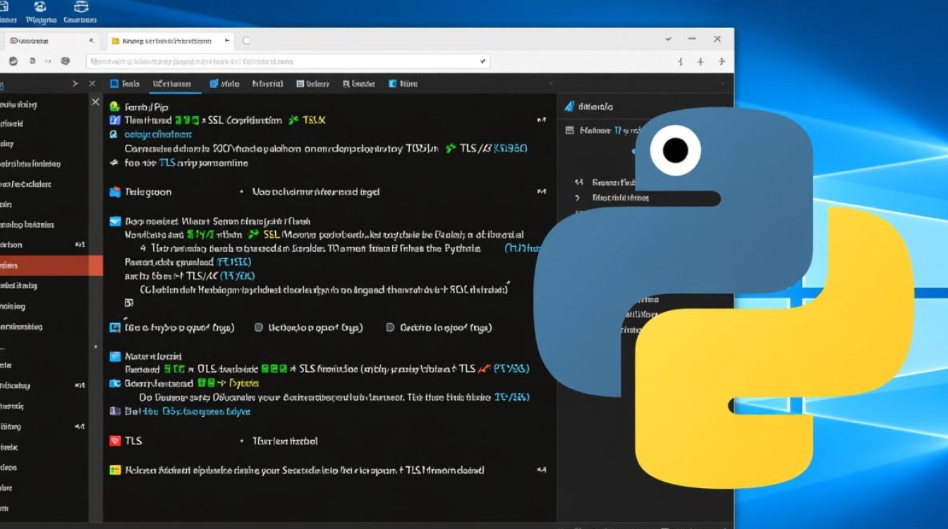Open the yellow notes icon at the list bottom
948x529 pixels.
pos(114,470)
